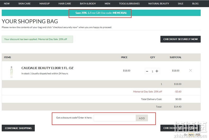Open the MAKEUP menu

[44, 4]
